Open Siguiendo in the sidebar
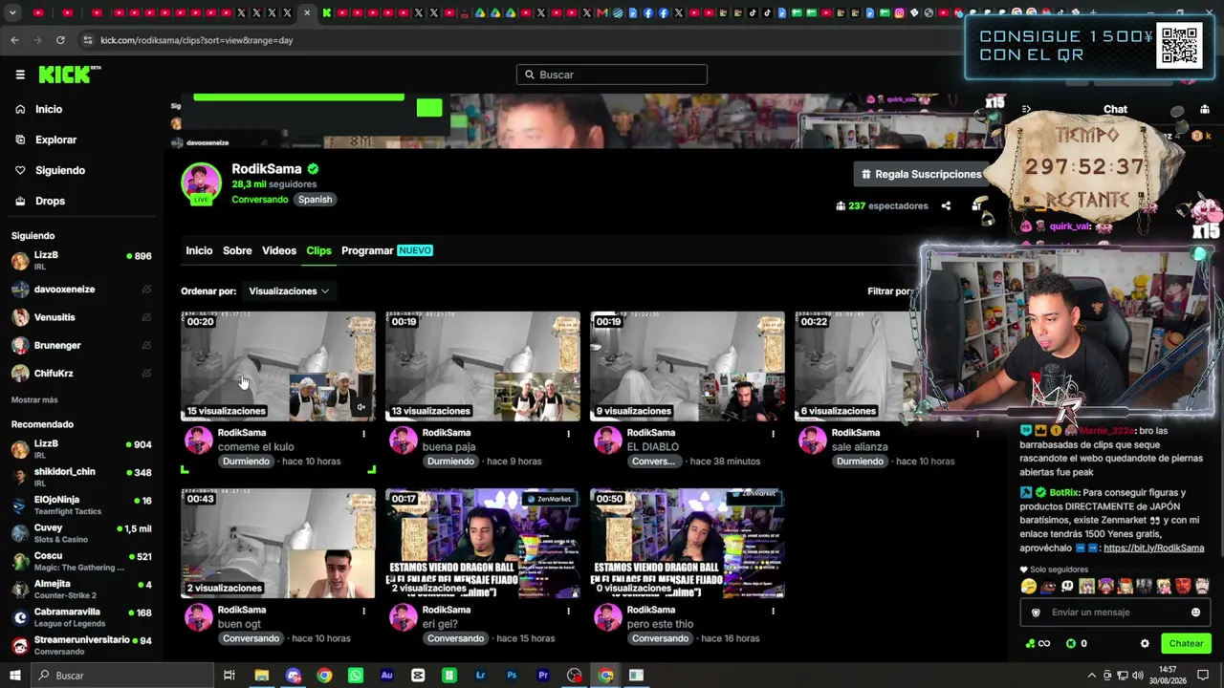Screen dimensions: 1224x688 point(59,170)
